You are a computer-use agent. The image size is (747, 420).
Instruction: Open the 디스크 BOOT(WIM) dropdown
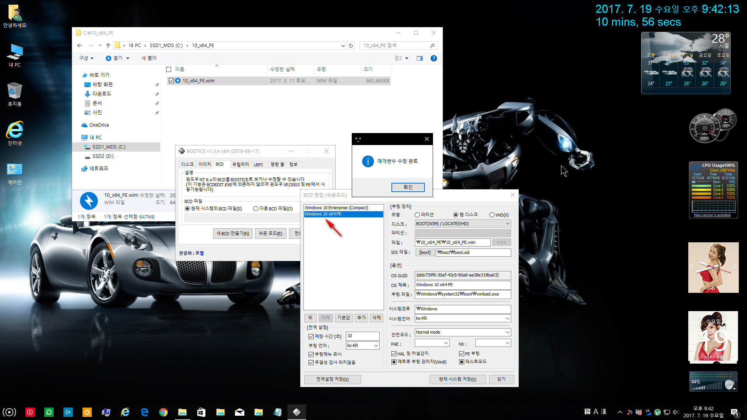(463, 224)
